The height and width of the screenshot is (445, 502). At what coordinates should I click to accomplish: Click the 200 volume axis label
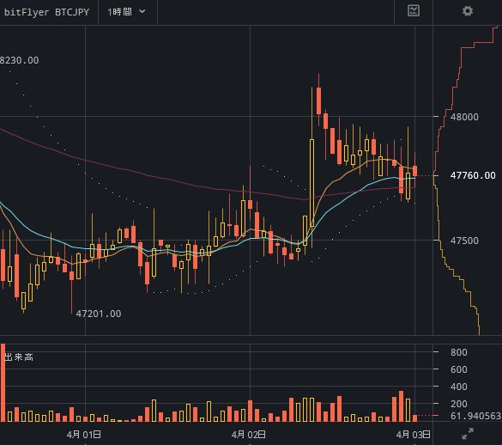(459, 404)
